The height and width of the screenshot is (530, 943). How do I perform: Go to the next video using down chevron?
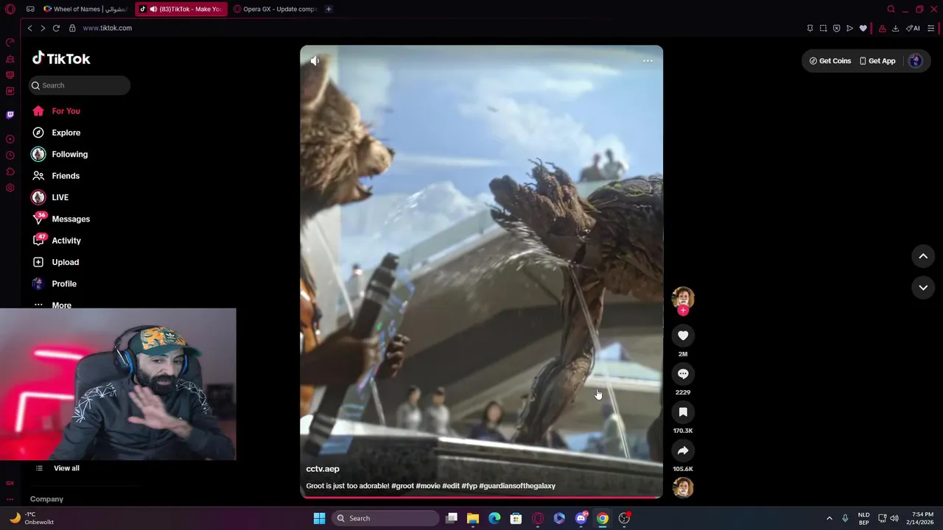click(923, 288)
